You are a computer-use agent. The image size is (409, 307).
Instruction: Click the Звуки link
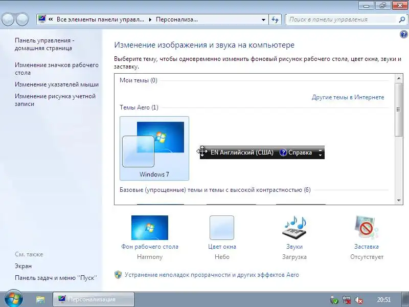pos(294,247)
